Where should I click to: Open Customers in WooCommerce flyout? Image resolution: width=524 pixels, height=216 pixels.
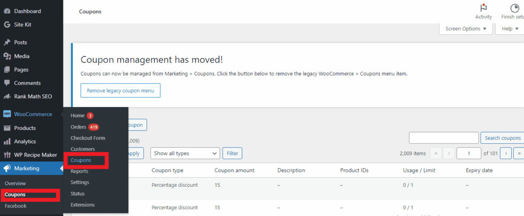[x=82, y=149]
